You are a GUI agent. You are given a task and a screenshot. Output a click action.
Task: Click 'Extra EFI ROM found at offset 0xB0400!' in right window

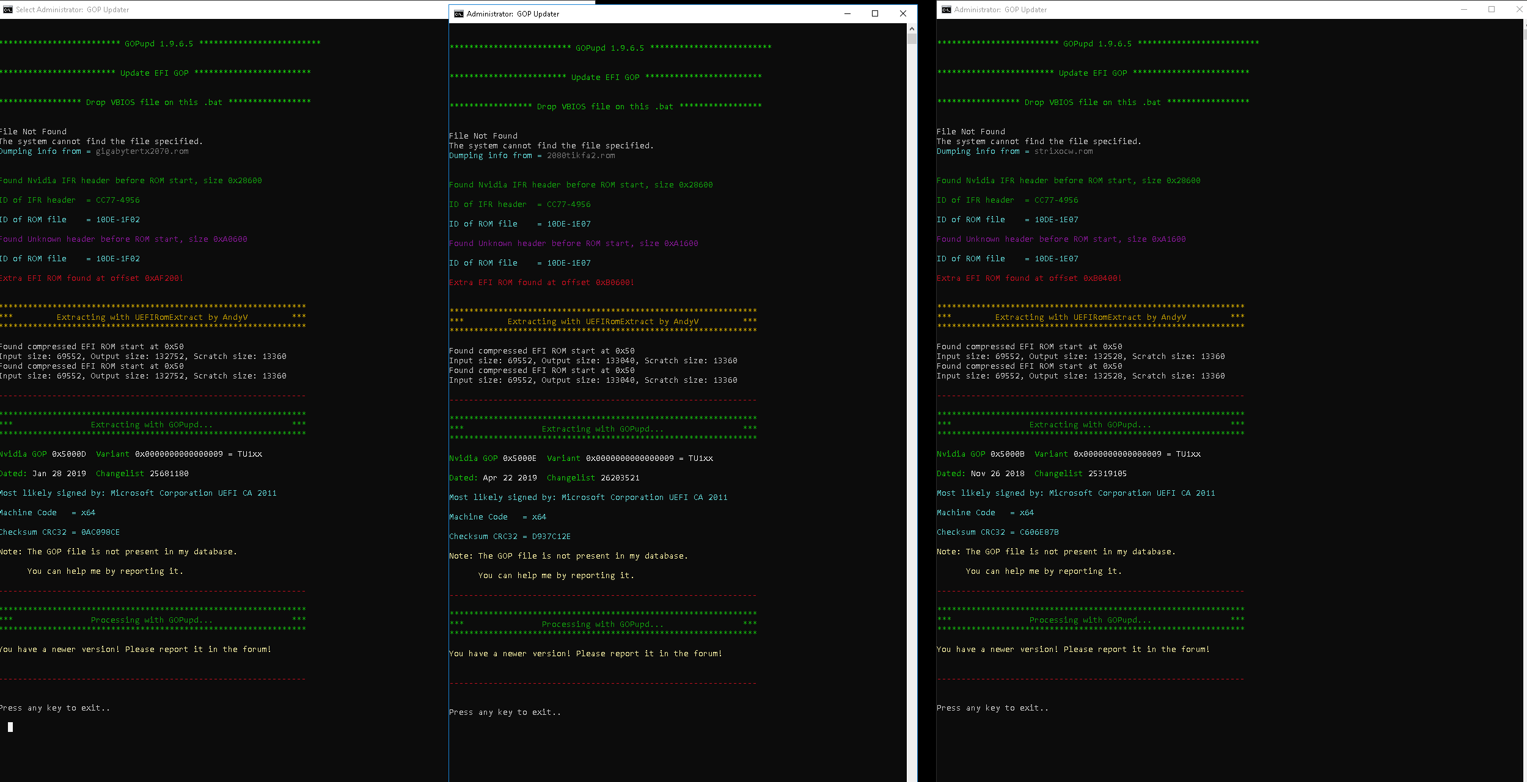tap(1029, 278)
